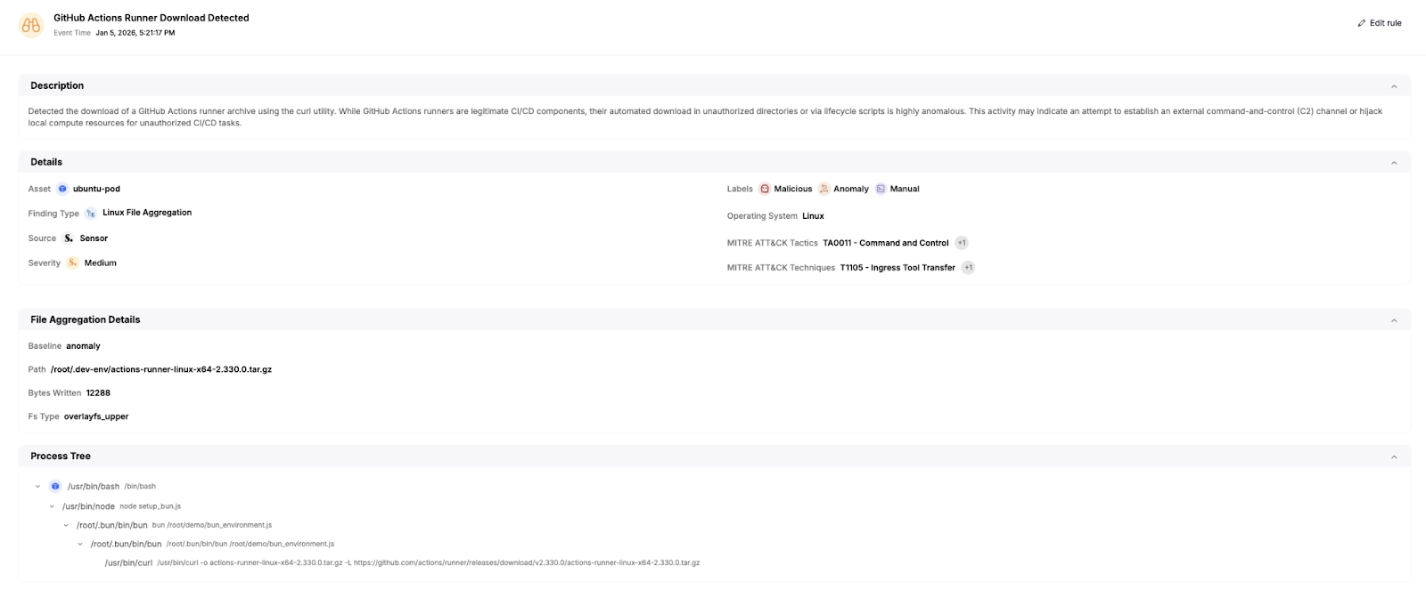1426x590 pixels.
Task: Click the Anomaly label
Action: click(x=851, y=189)
